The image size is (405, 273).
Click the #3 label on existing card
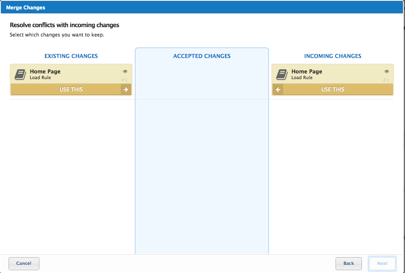124,80
